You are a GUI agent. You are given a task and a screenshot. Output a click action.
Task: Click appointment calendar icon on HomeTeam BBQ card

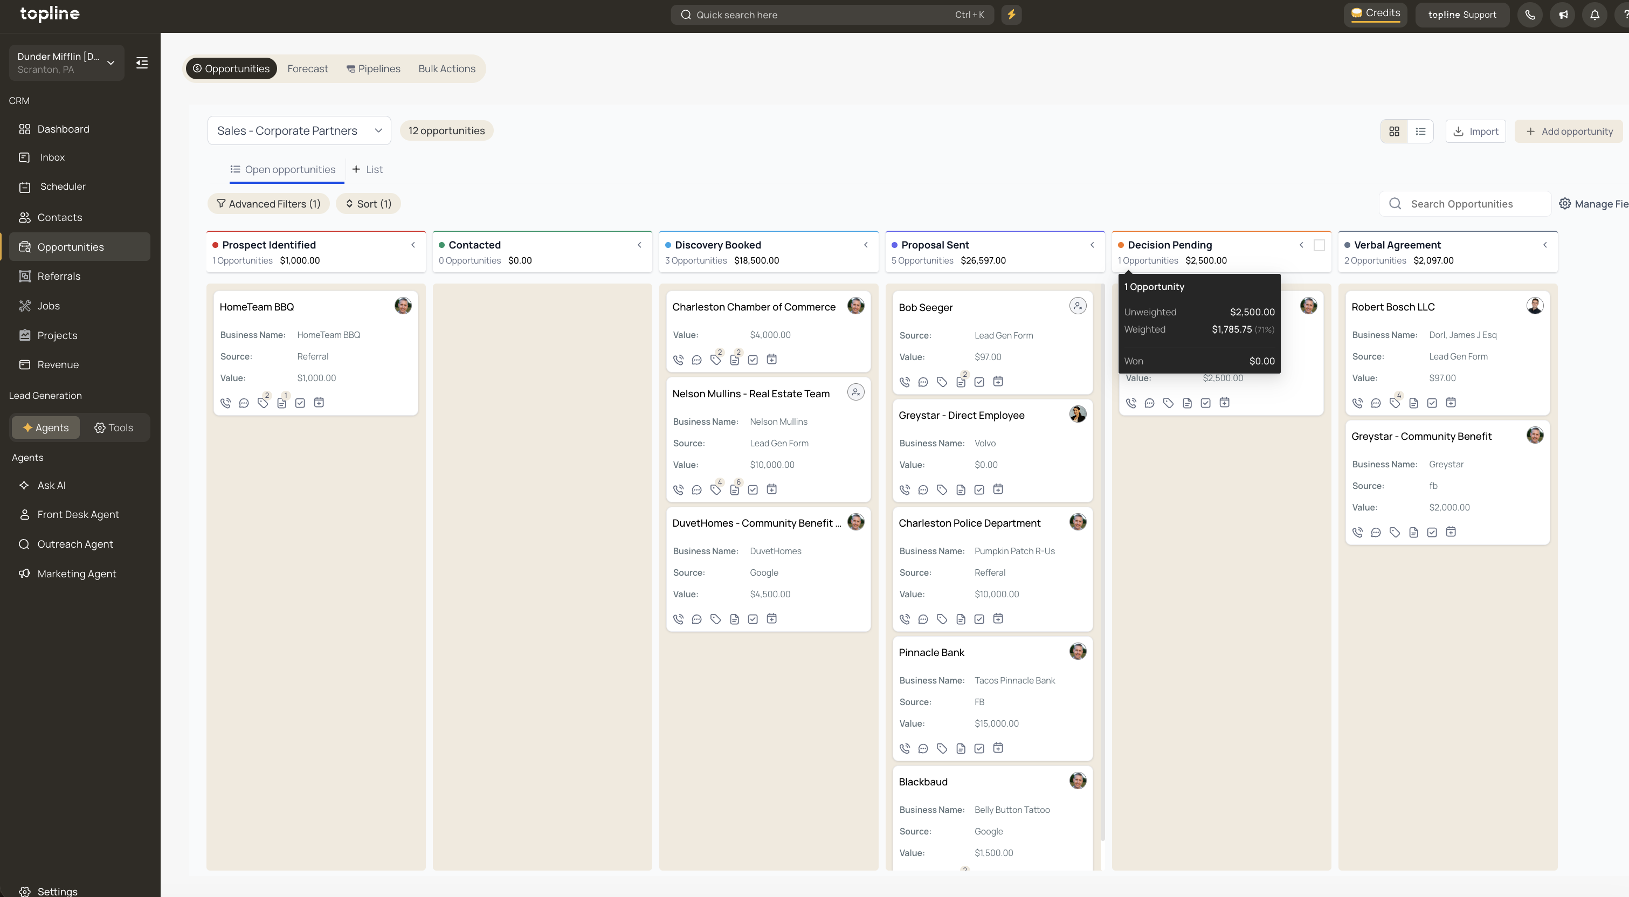click(x=319, y=402)
